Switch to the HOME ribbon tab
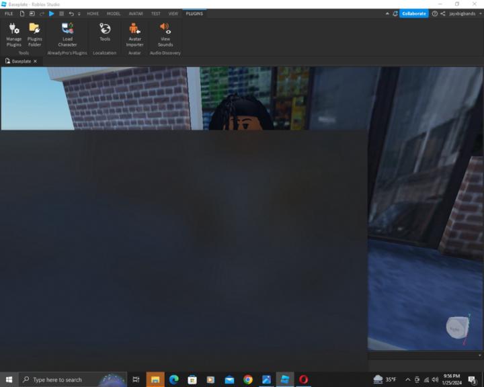The image size is (484, 387). click(93, 13)
